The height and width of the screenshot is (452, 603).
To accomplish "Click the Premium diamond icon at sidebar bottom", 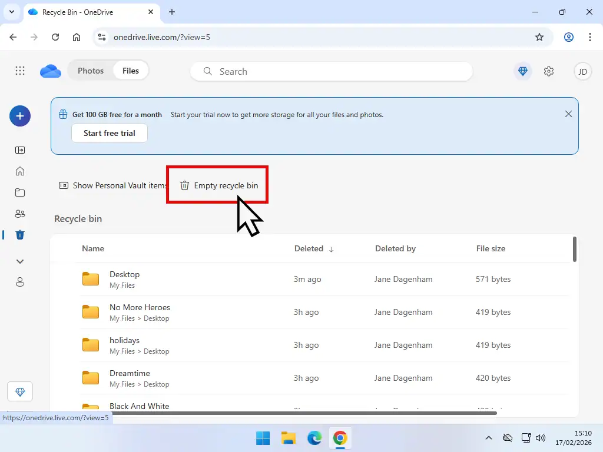I will (x=19, y=391).
